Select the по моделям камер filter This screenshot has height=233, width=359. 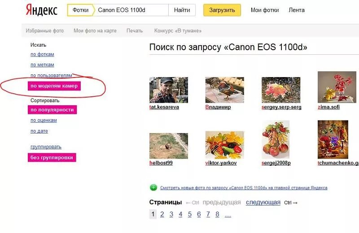tap(54, 86)
